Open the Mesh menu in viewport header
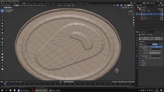This screenshot has width=164, height=92. [x=31, y=5]
